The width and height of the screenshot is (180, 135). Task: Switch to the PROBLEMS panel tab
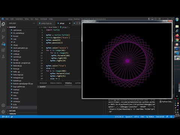pyautogui.click(x=43, y=83)
